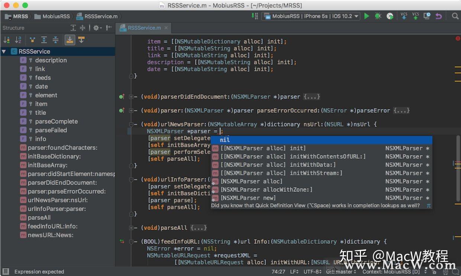This screenshot has width=461, height=276.
Task: Toggle tool window bars icon in status bar corner
Action: 6,272
